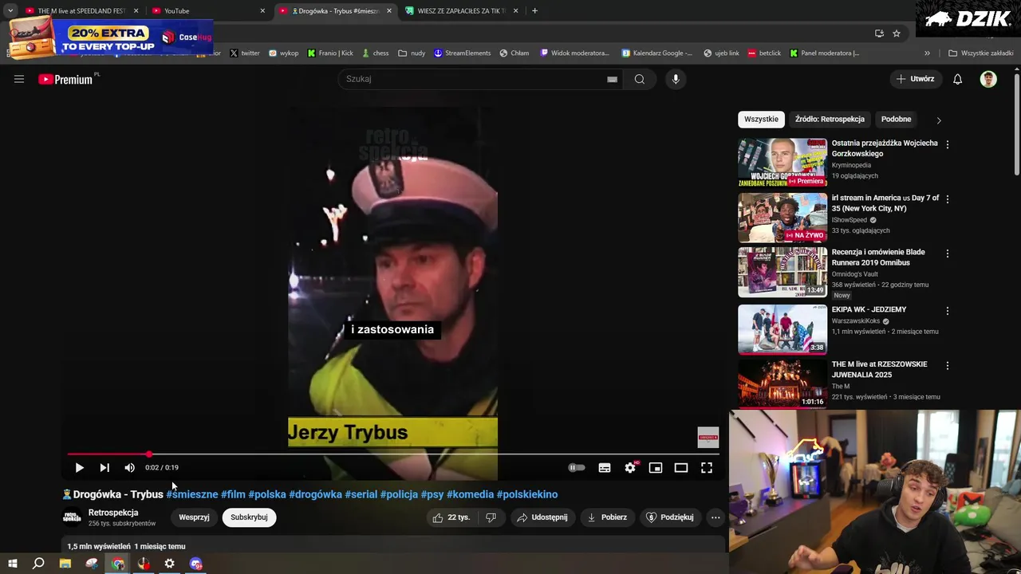
Task: Open a new browser tab
Action: pos(534,11)
